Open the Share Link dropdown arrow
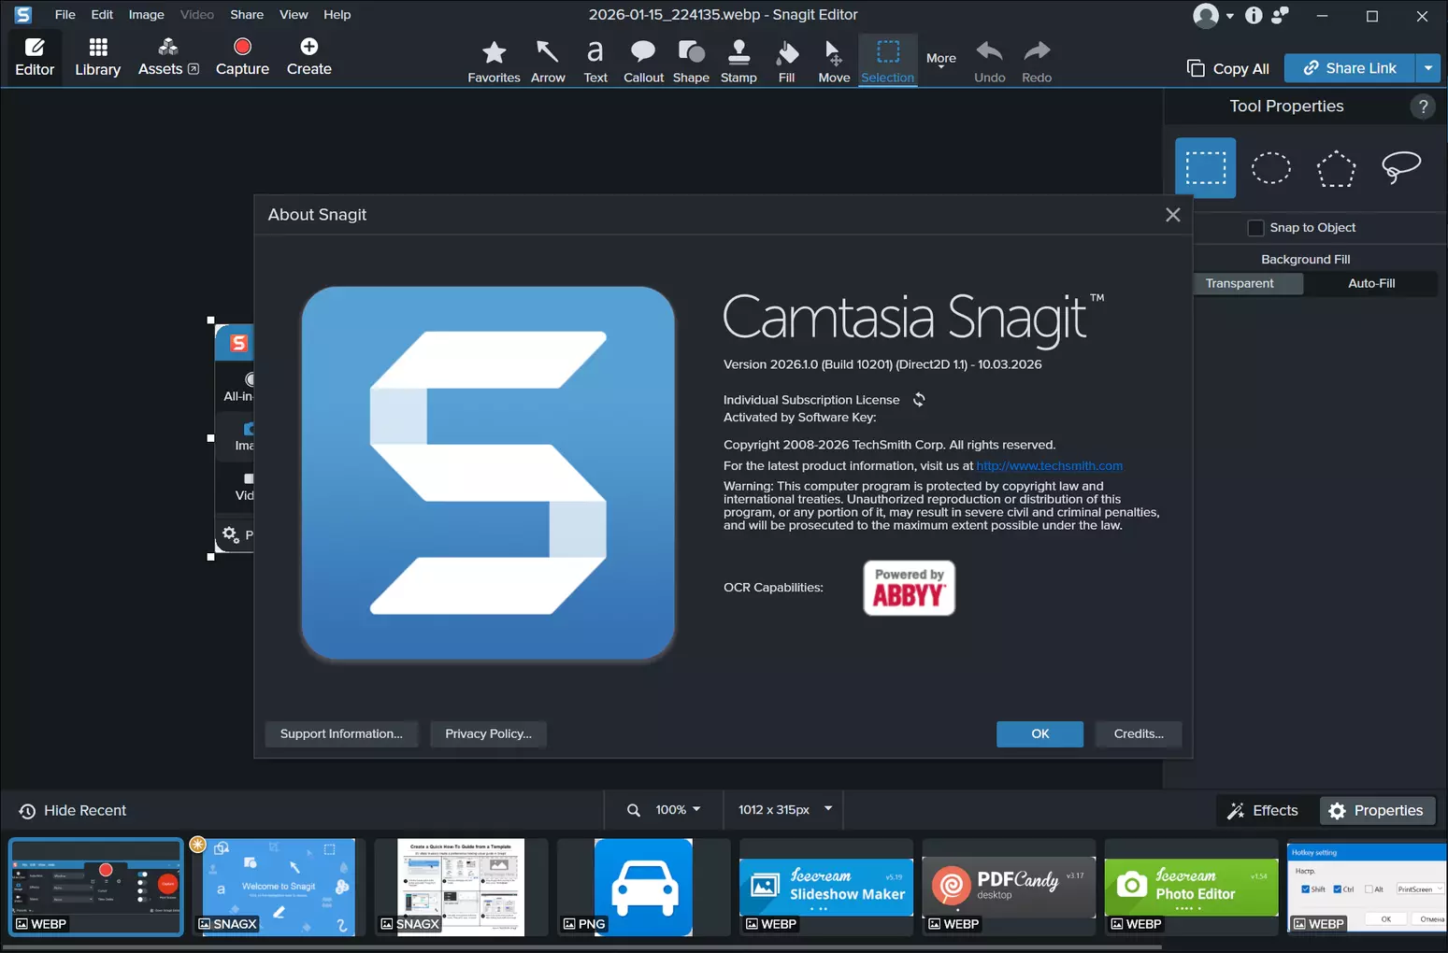Viewport: 1448px width, 953px height. point(1428,68)
